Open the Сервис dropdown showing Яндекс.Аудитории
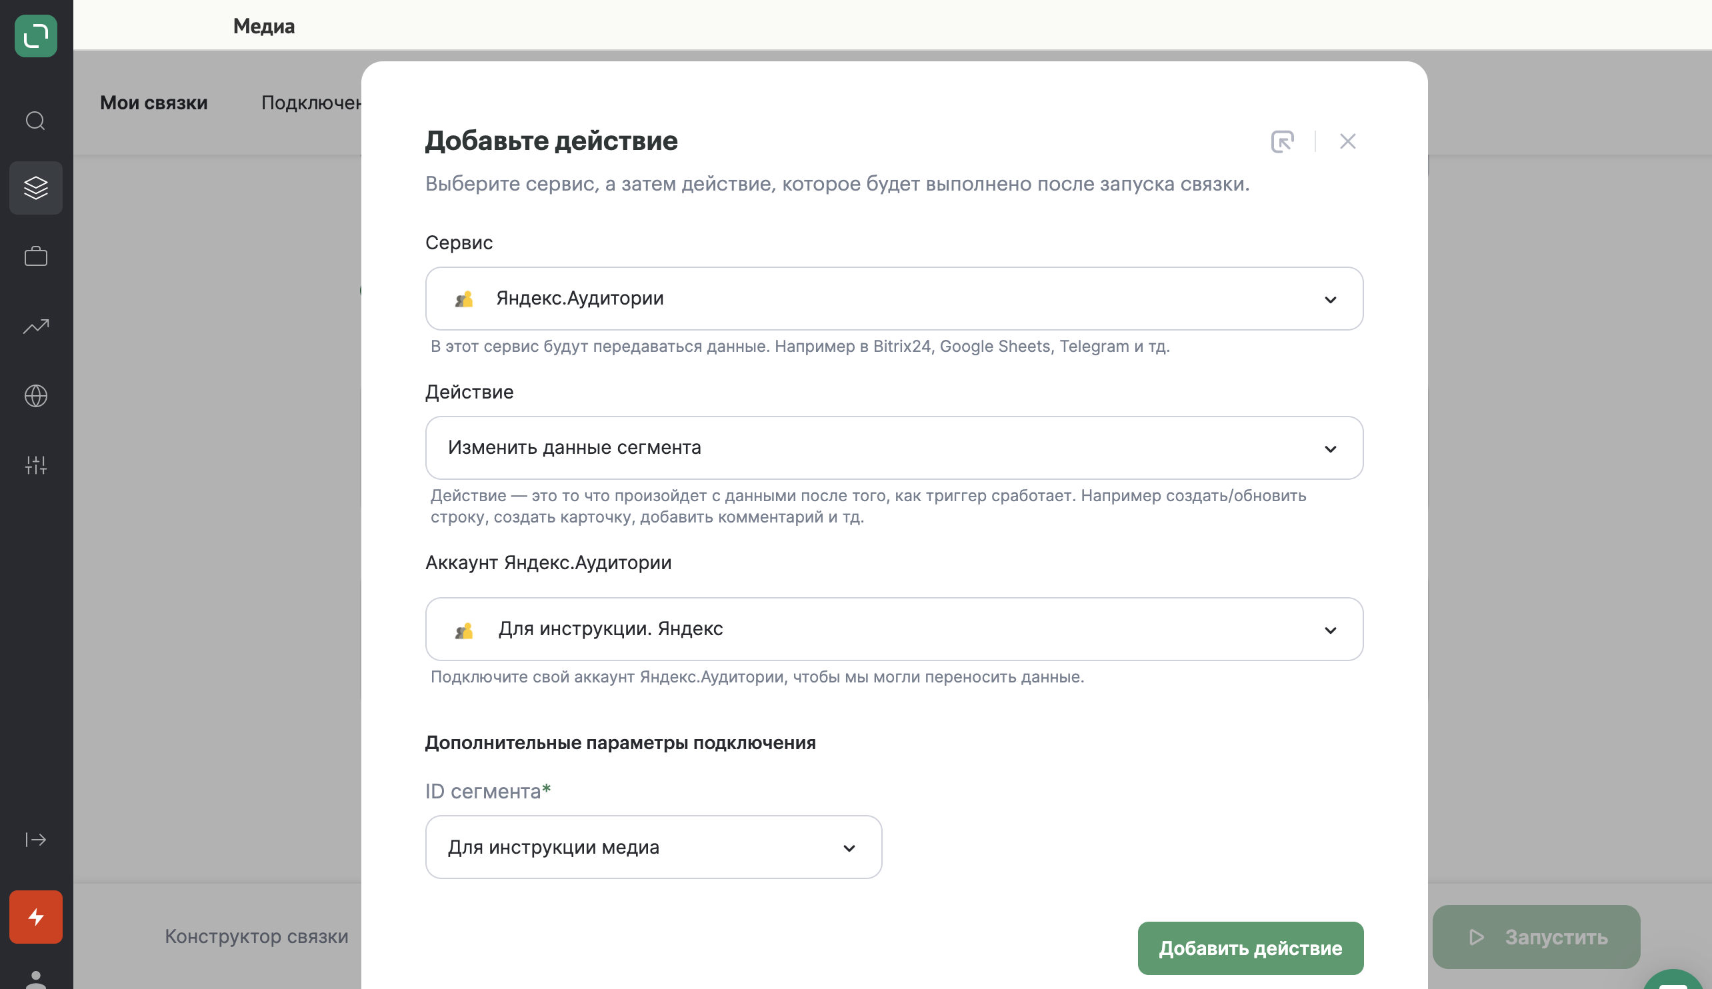Viewport: 1712px width, 989px height. (x=894, y=299)
